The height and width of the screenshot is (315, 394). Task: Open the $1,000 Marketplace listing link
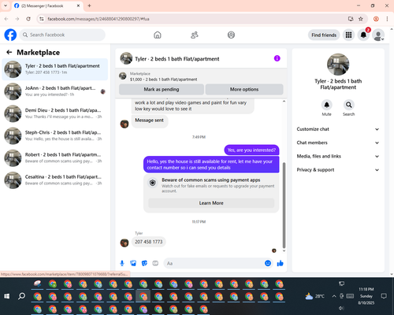163,80
